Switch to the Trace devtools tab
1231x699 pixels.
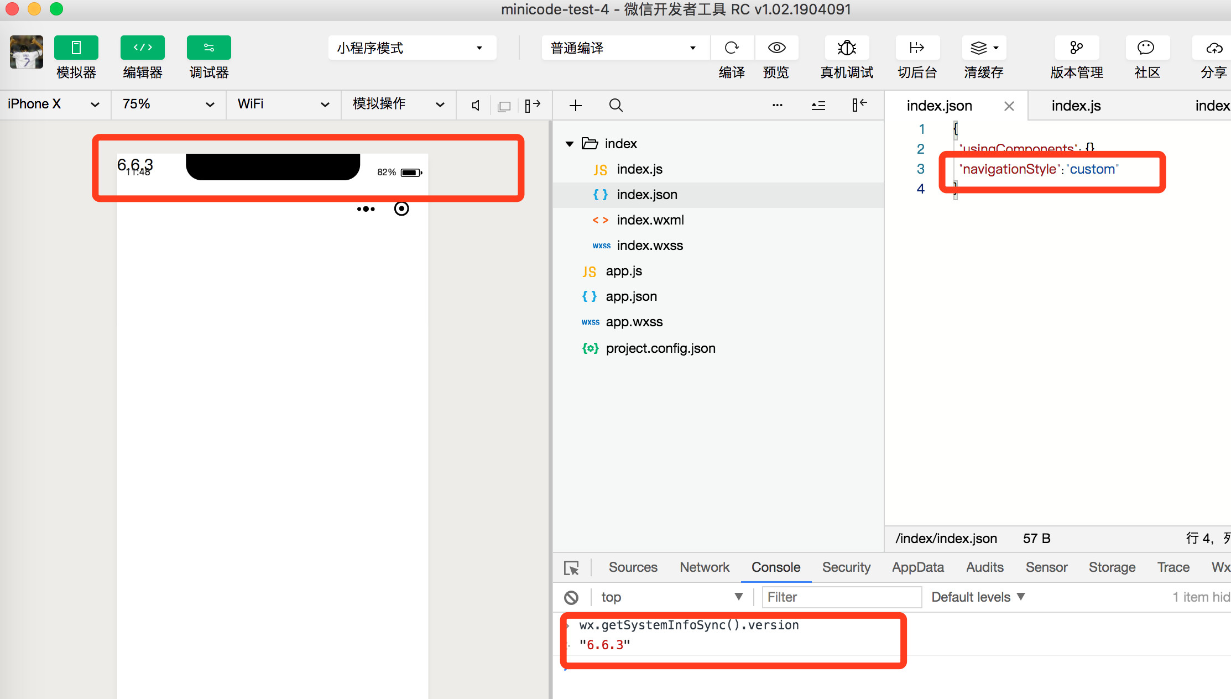(x=1173, y=567)
